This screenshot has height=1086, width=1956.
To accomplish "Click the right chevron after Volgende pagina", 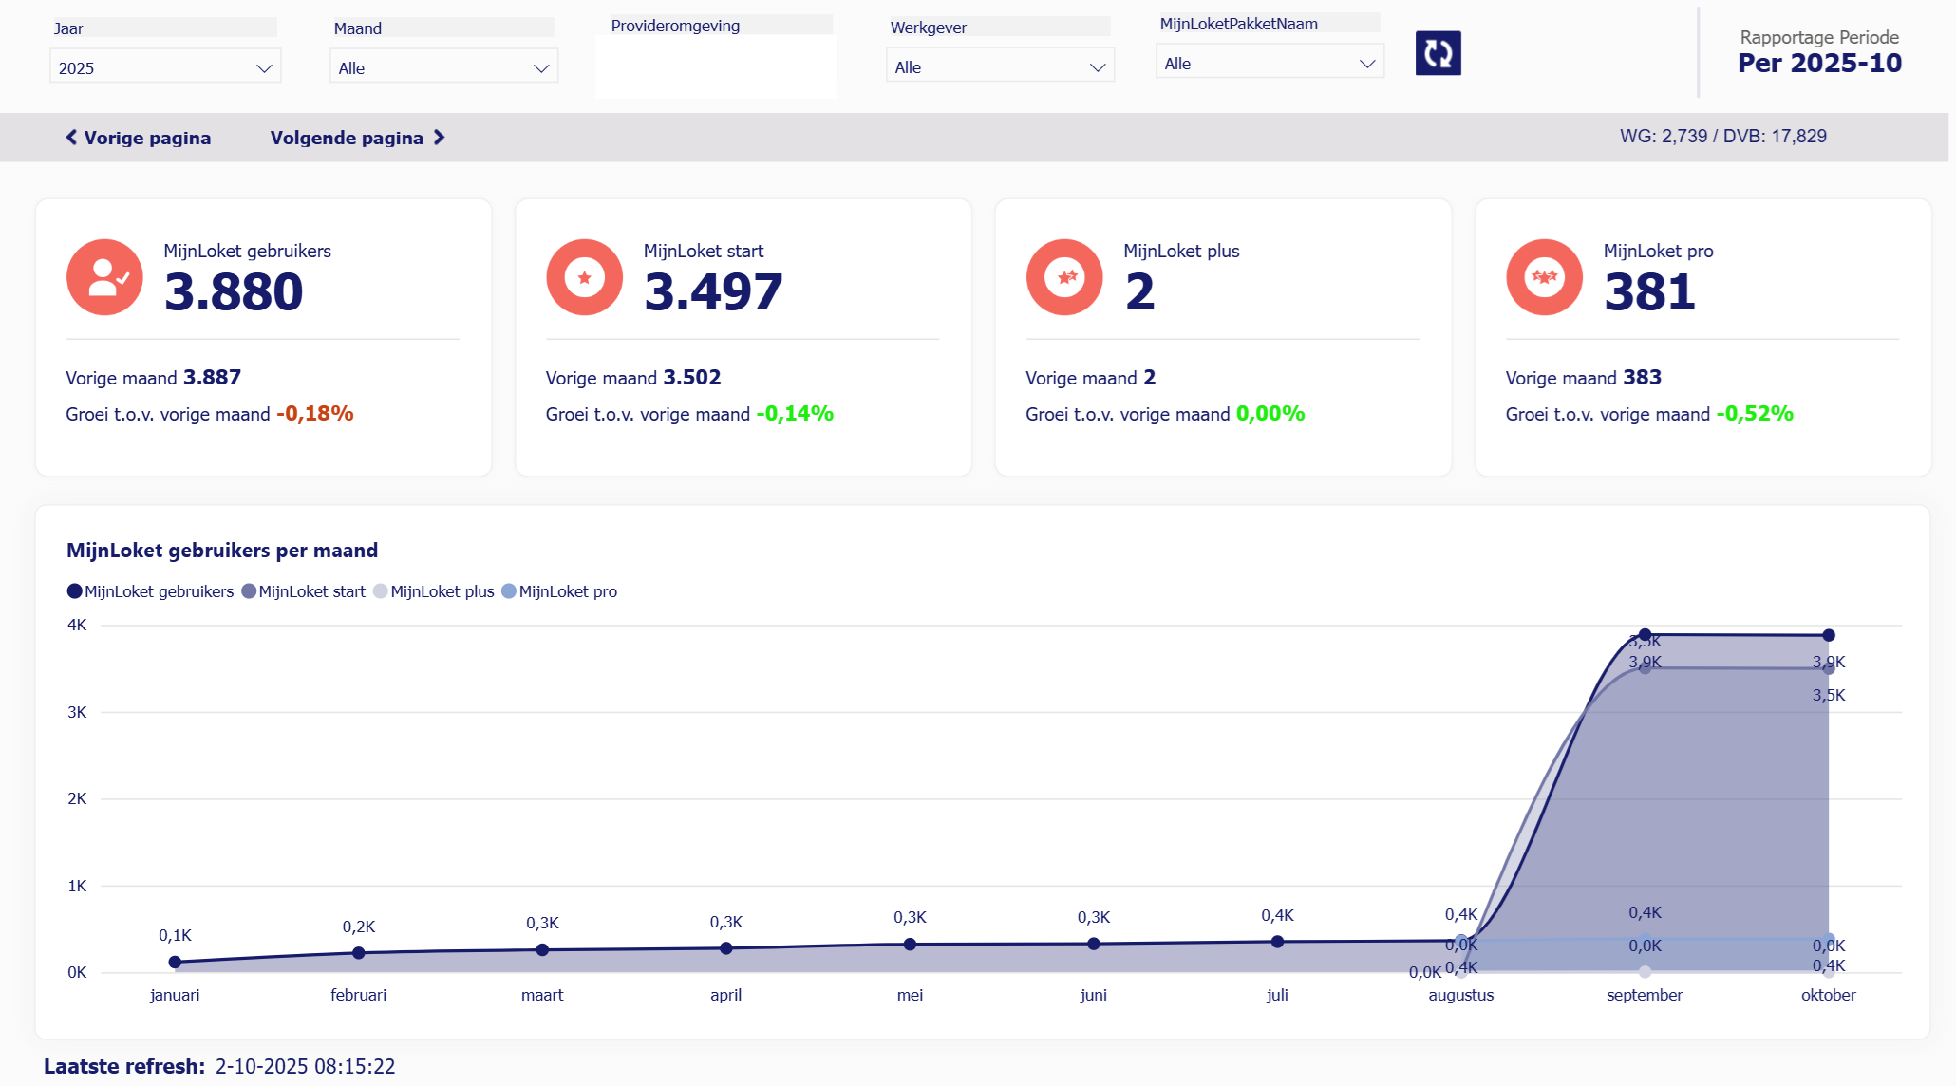I will (439, 138).
